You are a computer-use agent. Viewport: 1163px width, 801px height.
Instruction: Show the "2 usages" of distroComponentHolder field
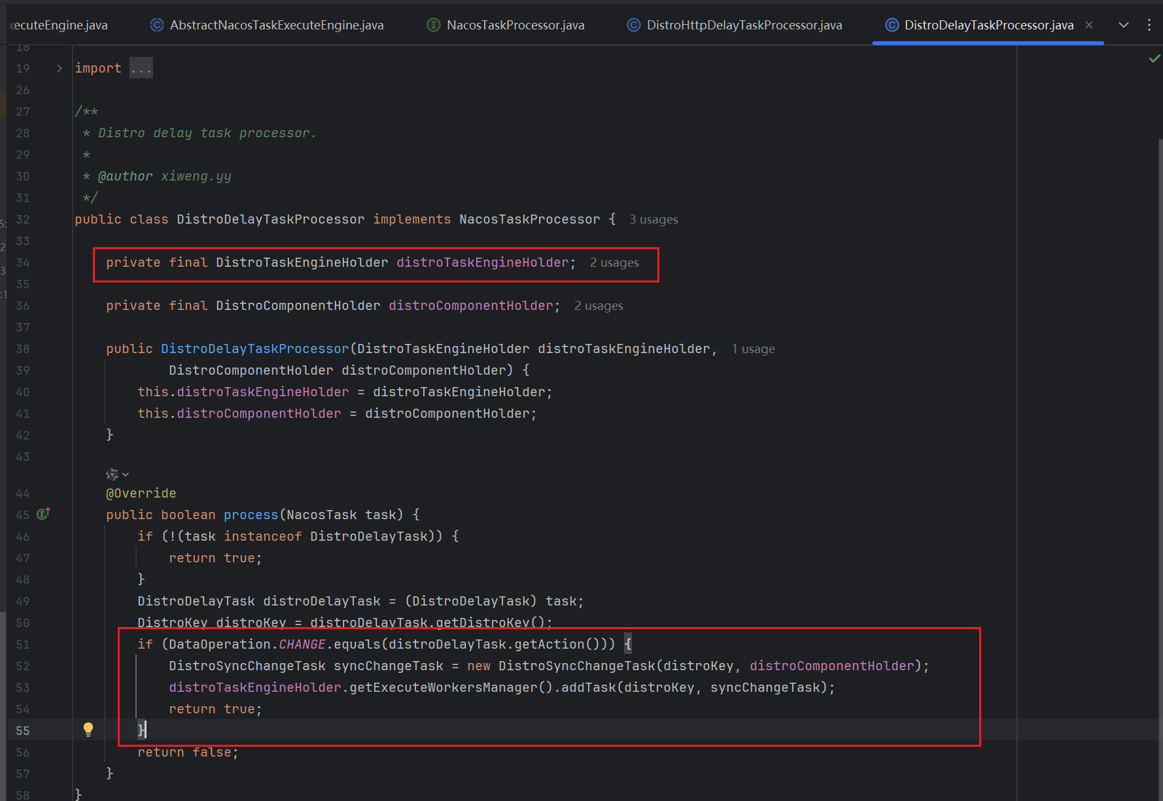599,306
